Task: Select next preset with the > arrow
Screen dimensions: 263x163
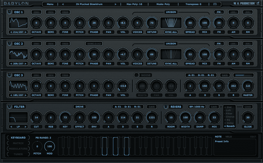Action: click(x=115, y=4)
